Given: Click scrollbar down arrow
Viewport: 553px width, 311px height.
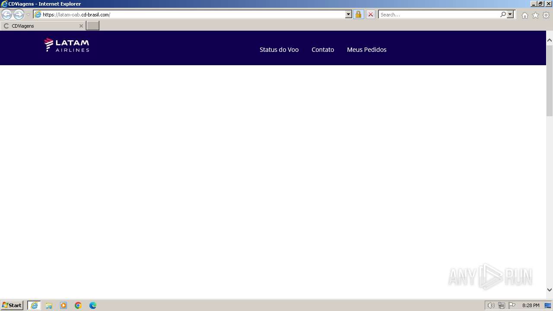Looking at the screenshot, I should [x=550, y=290].
